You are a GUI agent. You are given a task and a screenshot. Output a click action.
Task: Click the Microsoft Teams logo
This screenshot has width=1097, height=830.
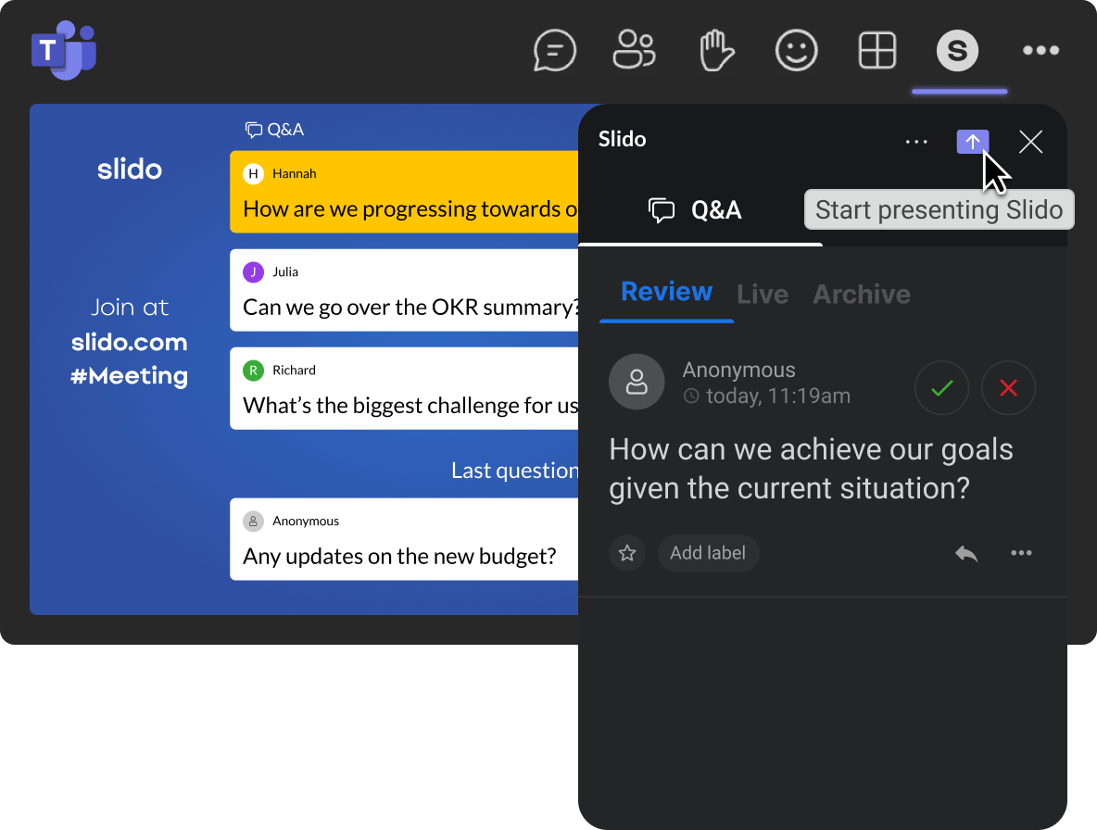click(x=64, y=50)
